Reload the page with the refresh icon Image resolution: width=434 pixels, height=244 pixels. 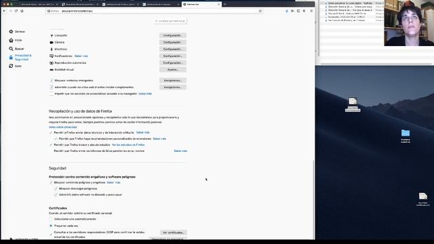(x=16, y=11)
